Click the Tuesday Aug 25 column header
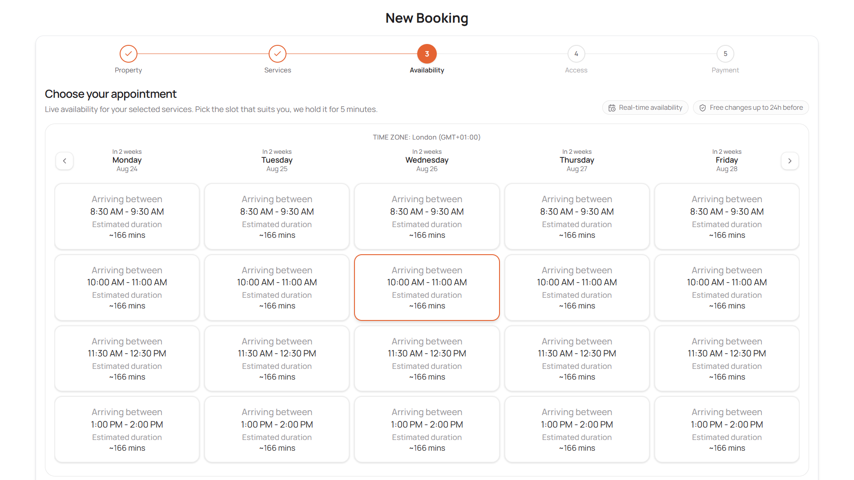 (277, 160)
